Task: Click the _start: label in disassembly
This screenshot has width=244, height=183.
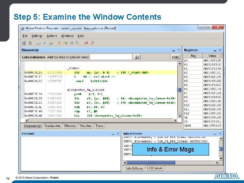Action: pos(74,68)
